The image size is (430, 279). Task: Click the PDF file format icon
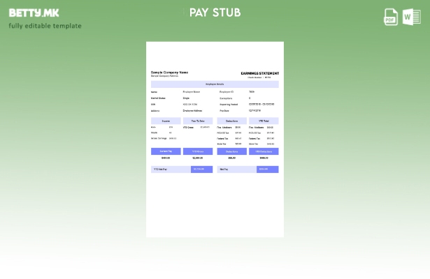(391, 17)
